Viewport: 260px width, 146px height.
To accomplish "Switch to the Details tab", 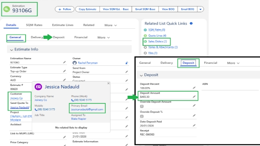I will pyautogui.click(x=11, y=25).
